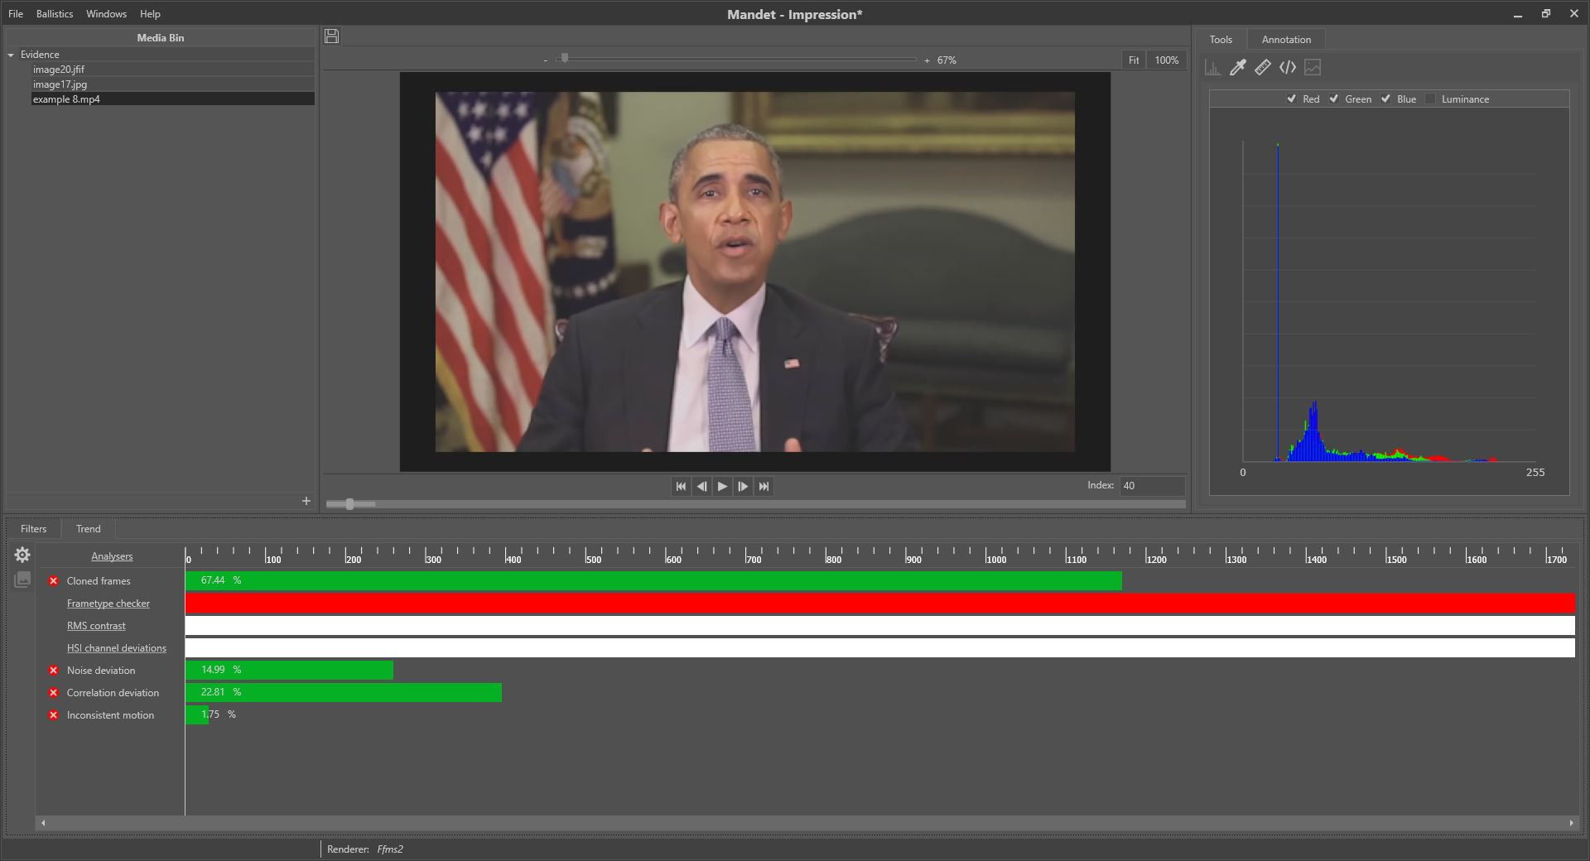
Task: Click the timeline horizontal scrollbar track
Action: (807, 823)
